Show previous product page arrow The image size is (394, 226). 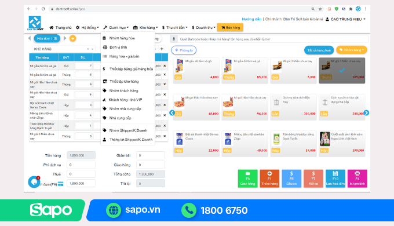(172, 113)
